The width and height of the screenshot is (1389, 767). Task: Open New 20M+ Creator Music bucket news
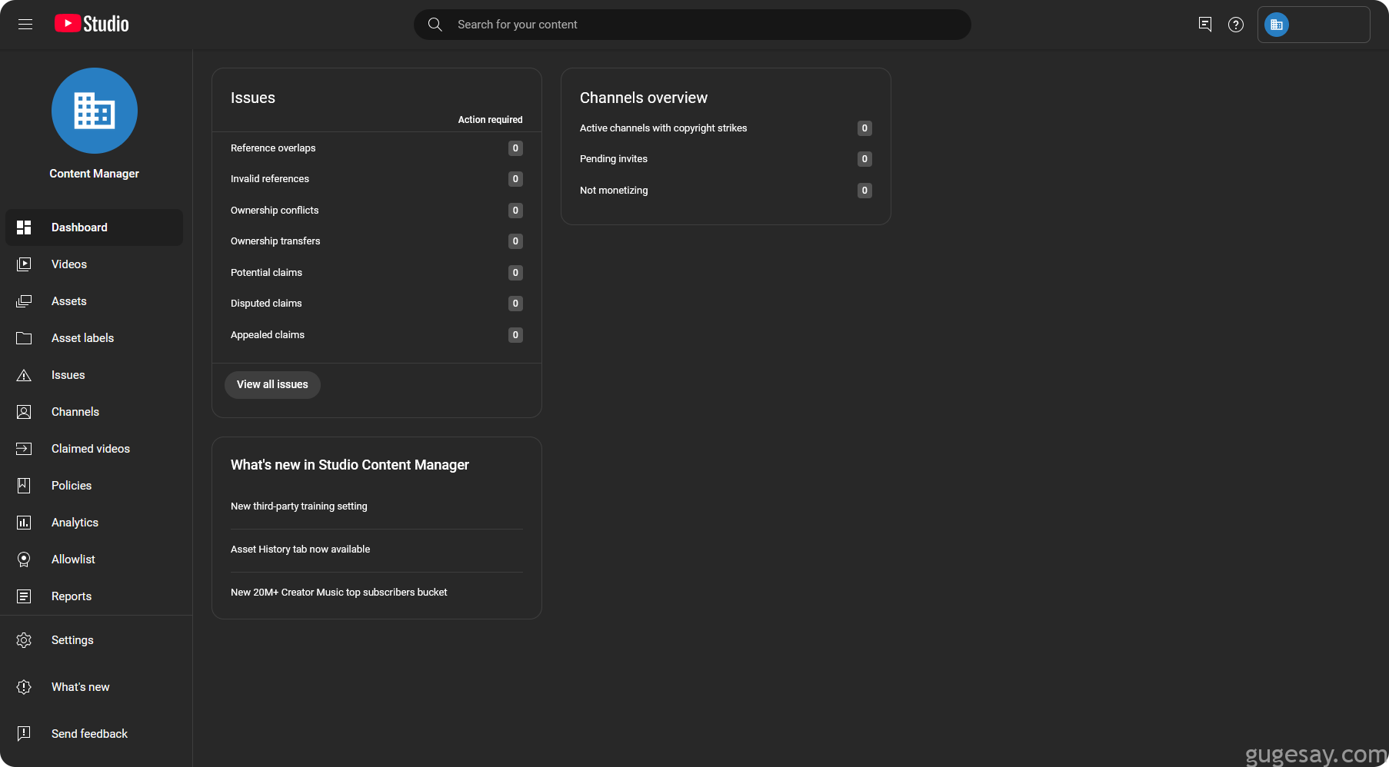click(339, 593)
